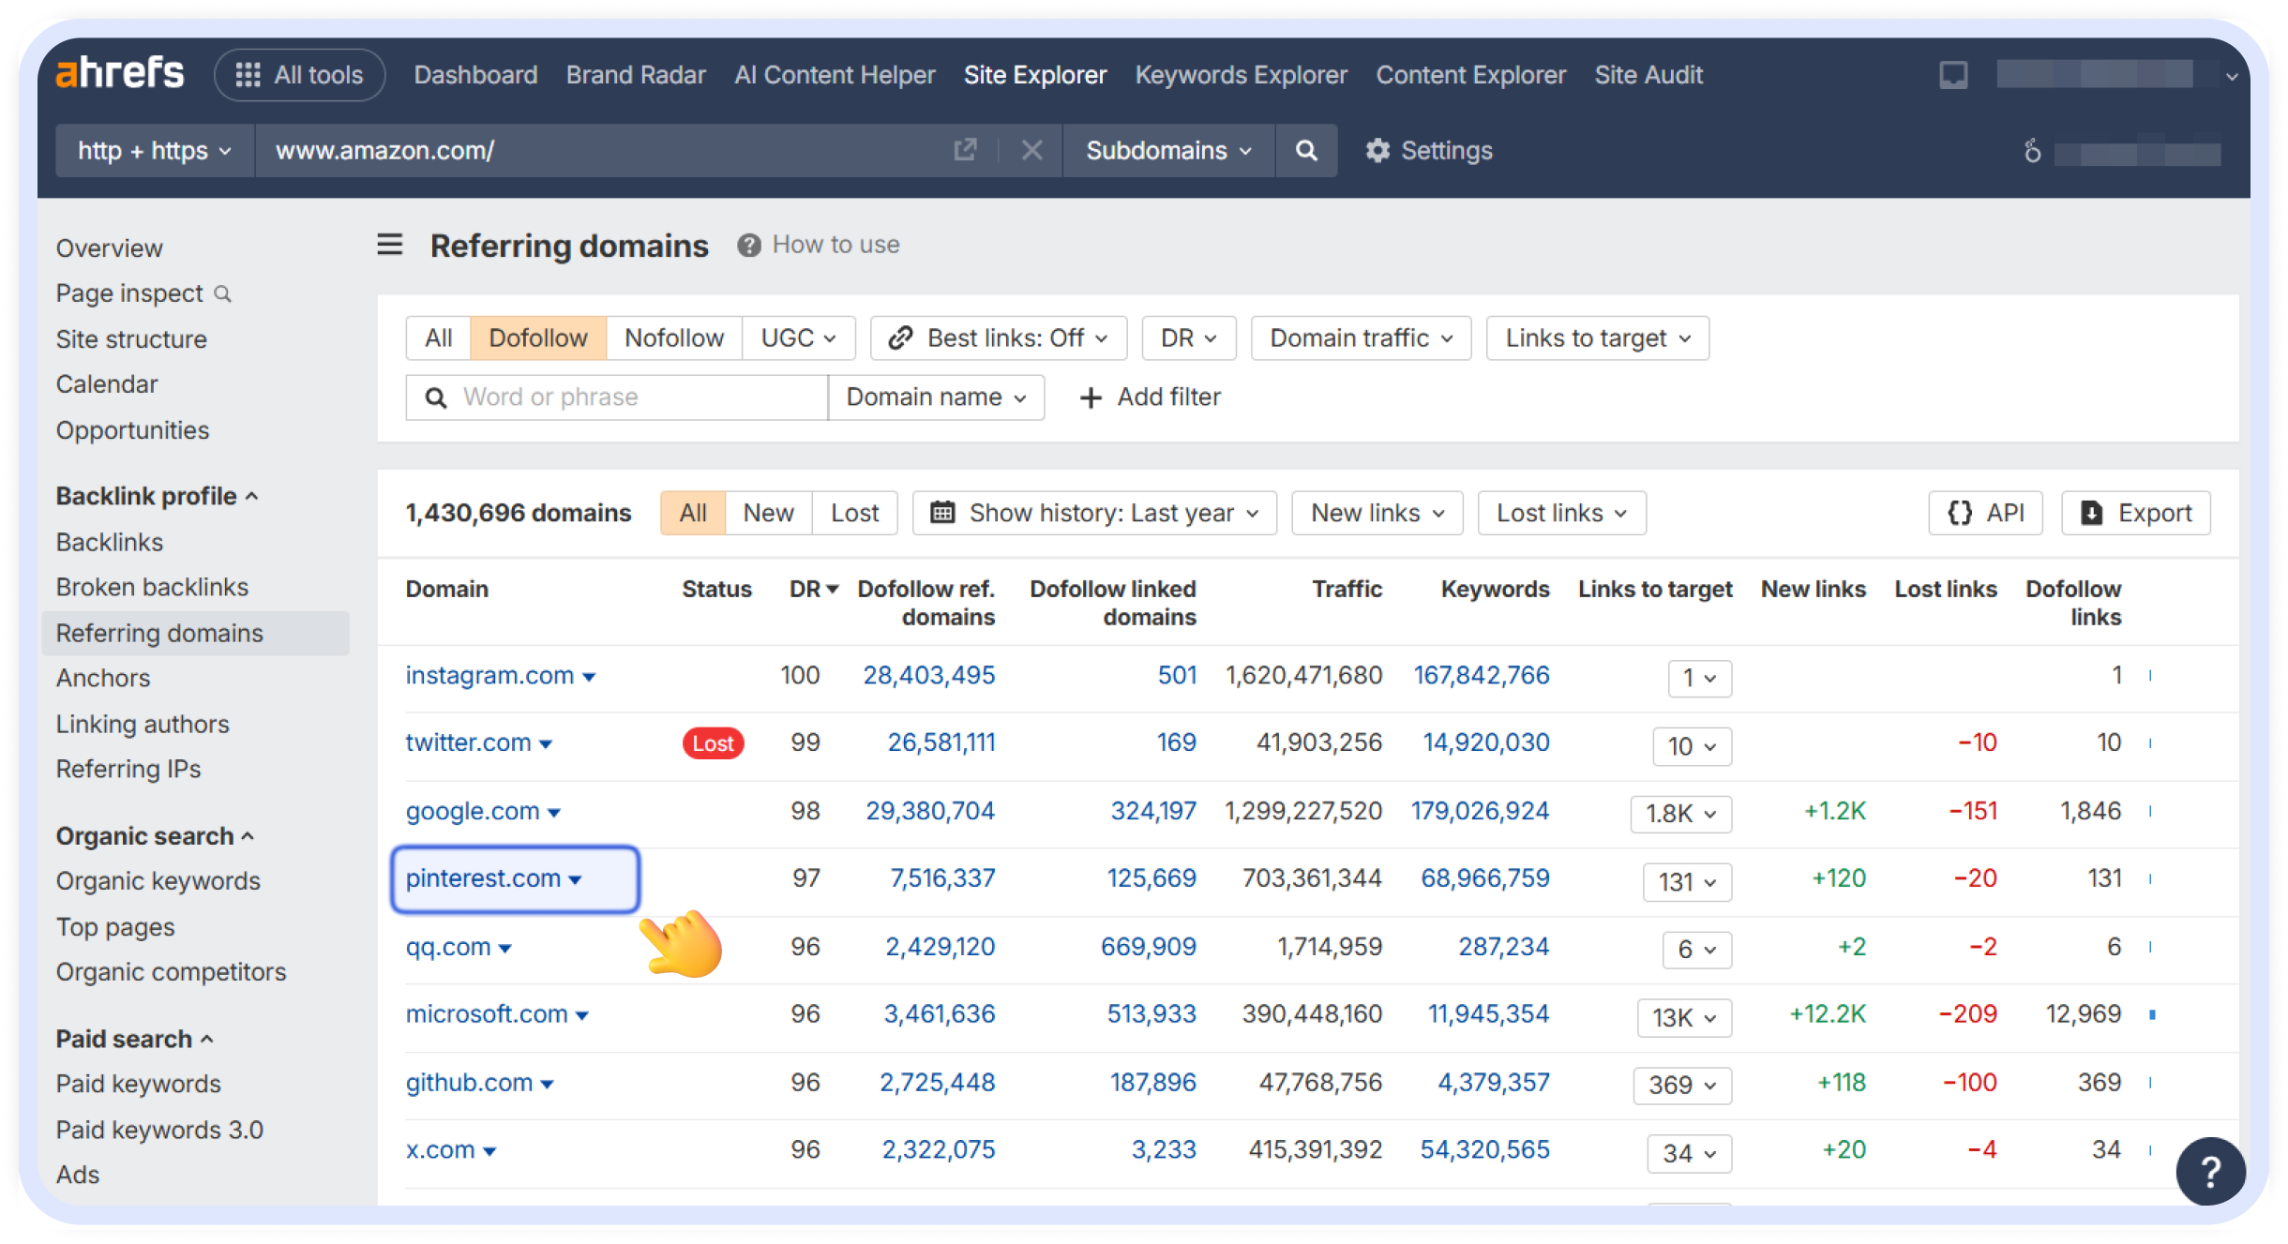The height and width of the screenshot is (1244, 2288).
Task: Switch domains view to Lost only
Action: (x=853, y=513)
